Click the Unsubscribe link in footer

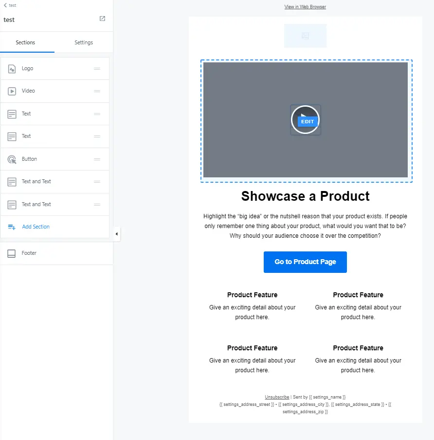277,397
